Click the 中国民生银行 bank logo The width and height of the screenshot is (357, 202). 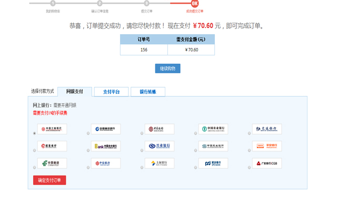[x=213, y=146]
